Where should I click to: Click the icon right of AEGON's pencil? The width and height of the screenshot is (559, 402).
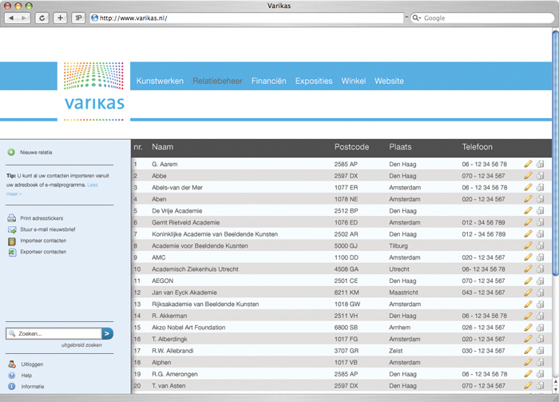(x=541, y=281)
